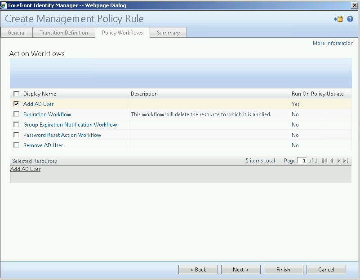Open the Expiration Workflow link
Viewport: 360px width, 280px height.
pos(47,114)
